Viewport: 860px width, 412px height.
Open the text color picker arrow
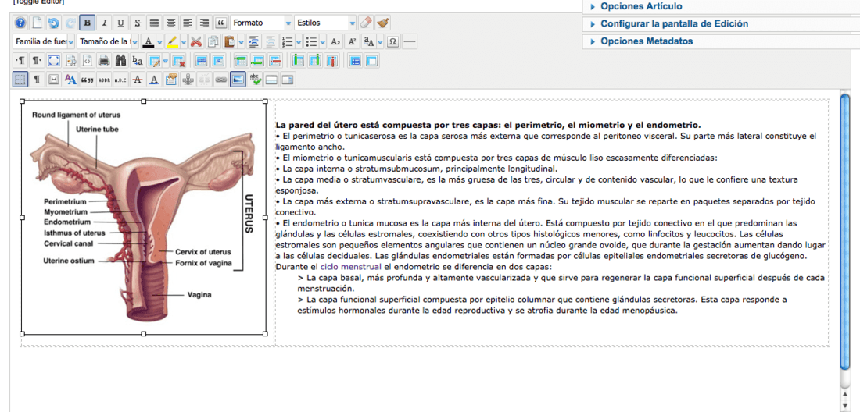click(159, 41)
